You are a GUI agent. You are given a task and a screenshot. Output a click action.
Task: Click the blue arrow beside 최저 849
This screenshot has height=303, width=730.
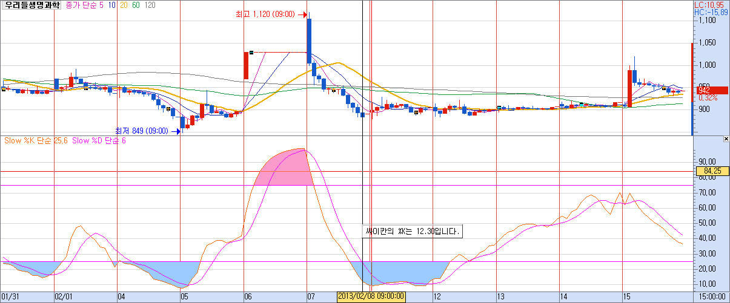[x=175, y=131]
